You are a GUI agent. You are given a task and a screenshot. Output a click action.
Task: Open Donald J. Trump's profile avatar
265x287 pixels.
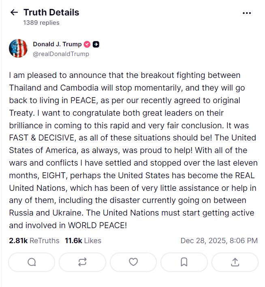[18, 49]
